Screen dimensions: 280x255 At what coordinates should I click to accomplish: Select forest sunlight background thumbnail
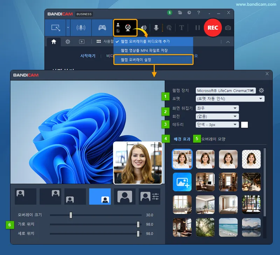tap(205, 227)
